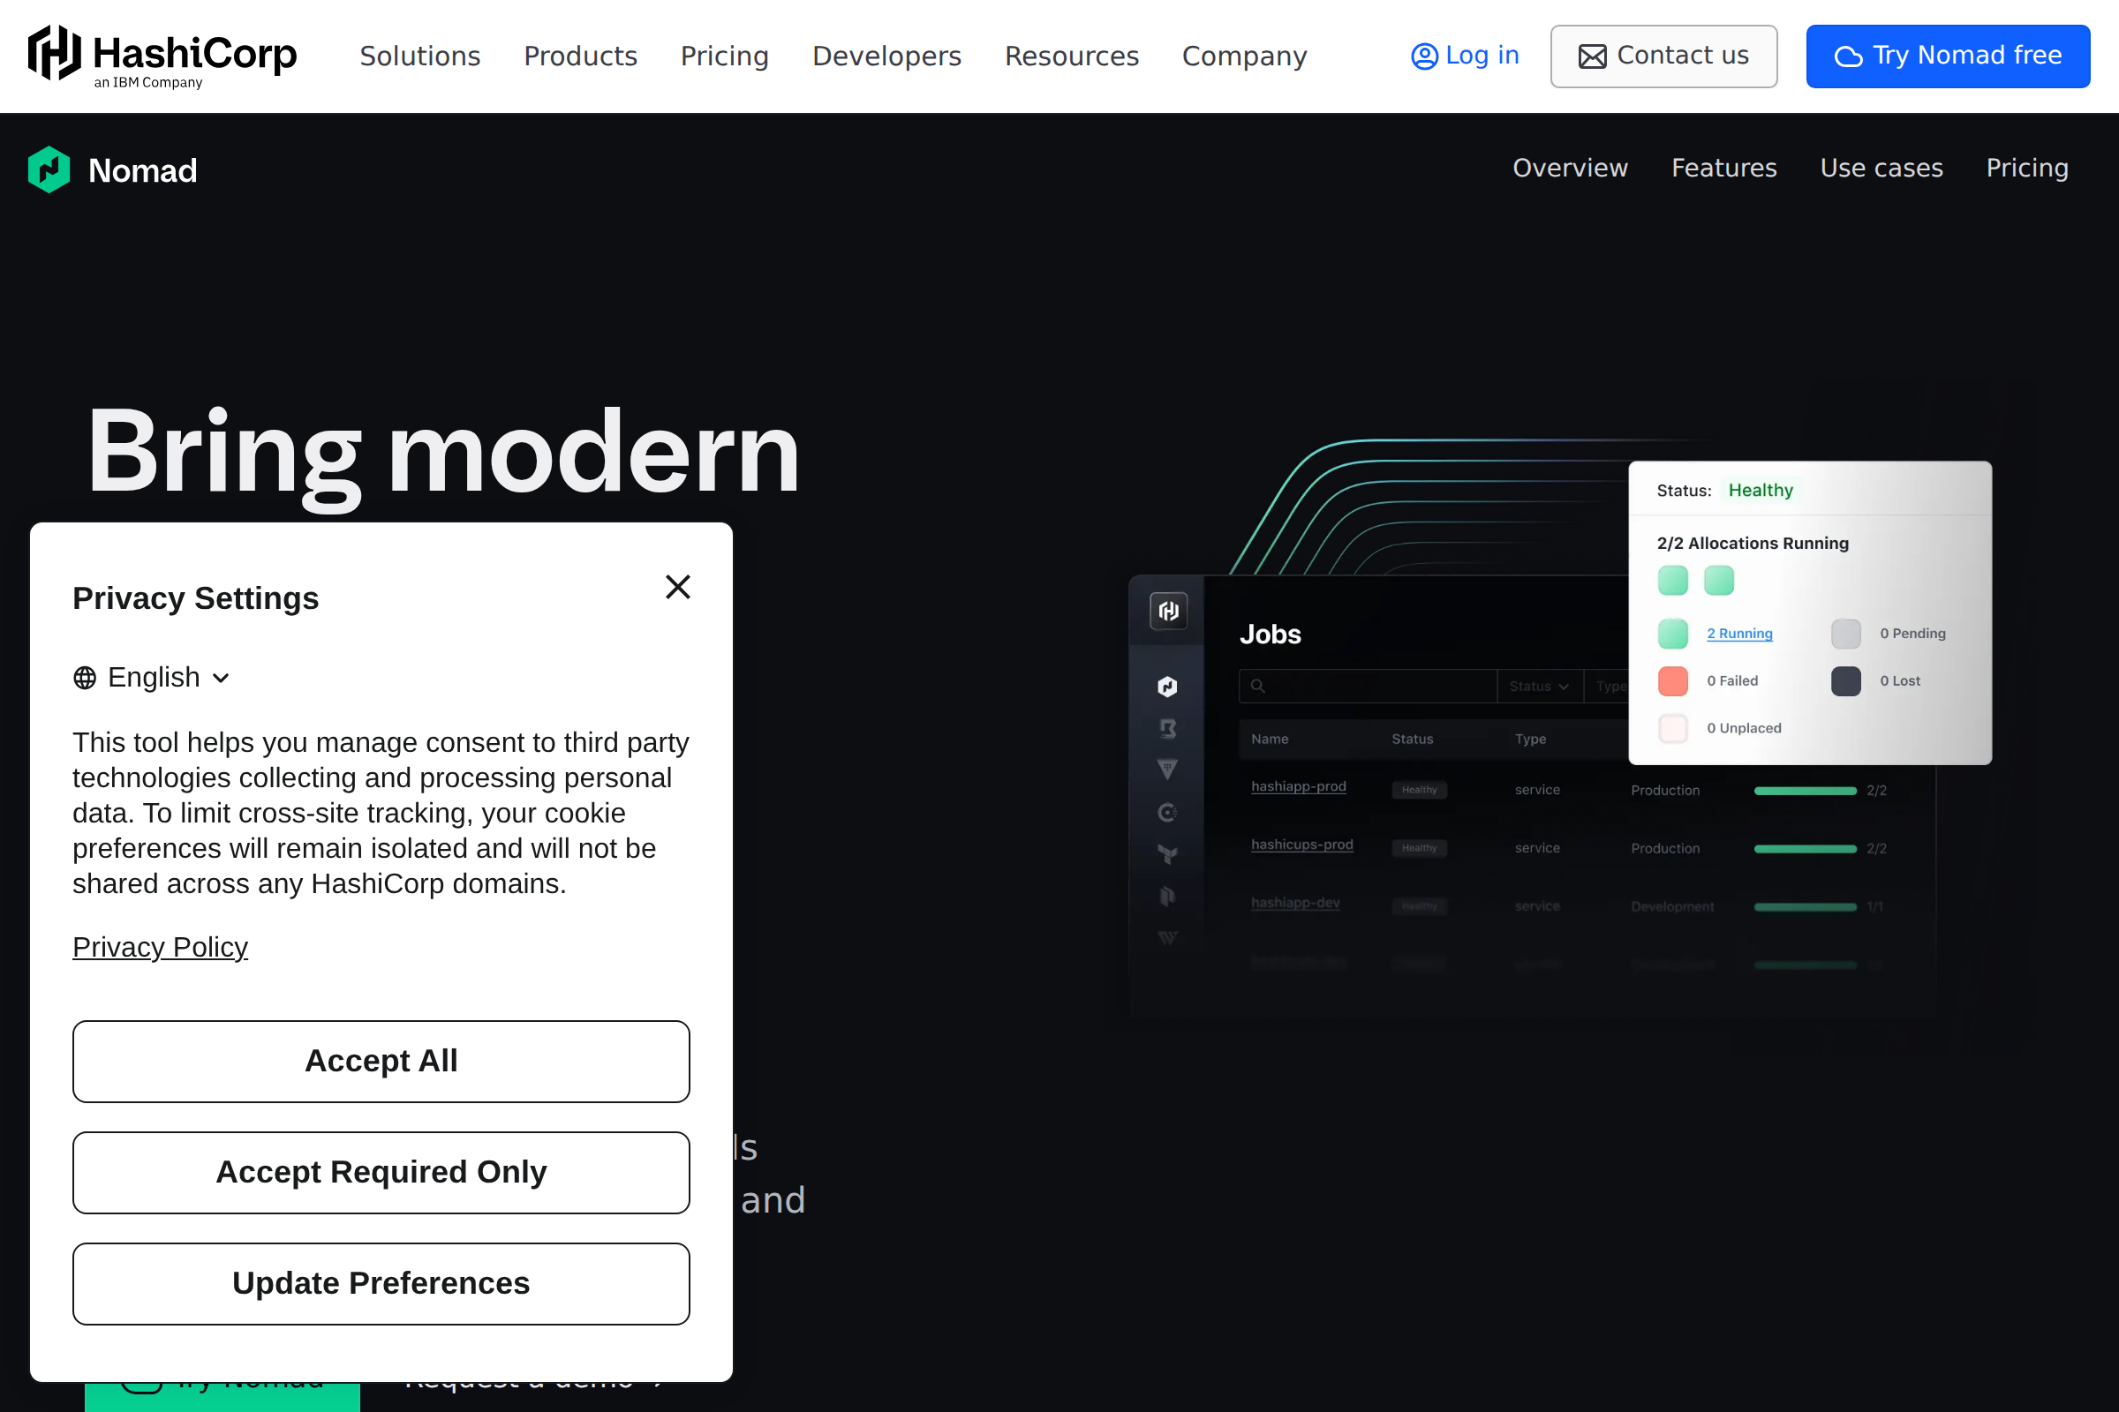Switch to the Use cases section tab
This screenshot has width=2119, height=1412.
1881,169
